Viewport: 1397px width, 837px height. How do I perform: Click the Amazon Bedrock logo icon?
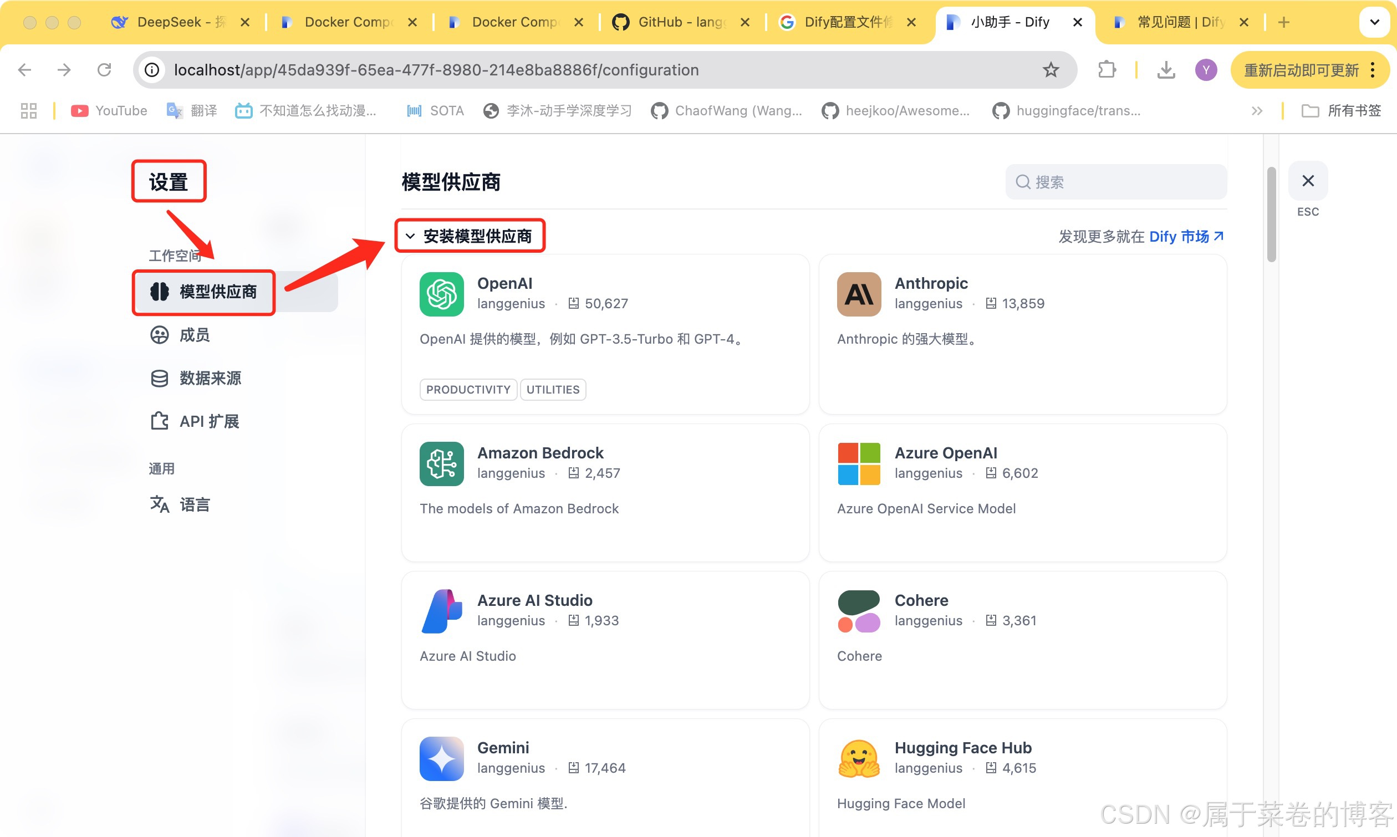click(441, 463)
